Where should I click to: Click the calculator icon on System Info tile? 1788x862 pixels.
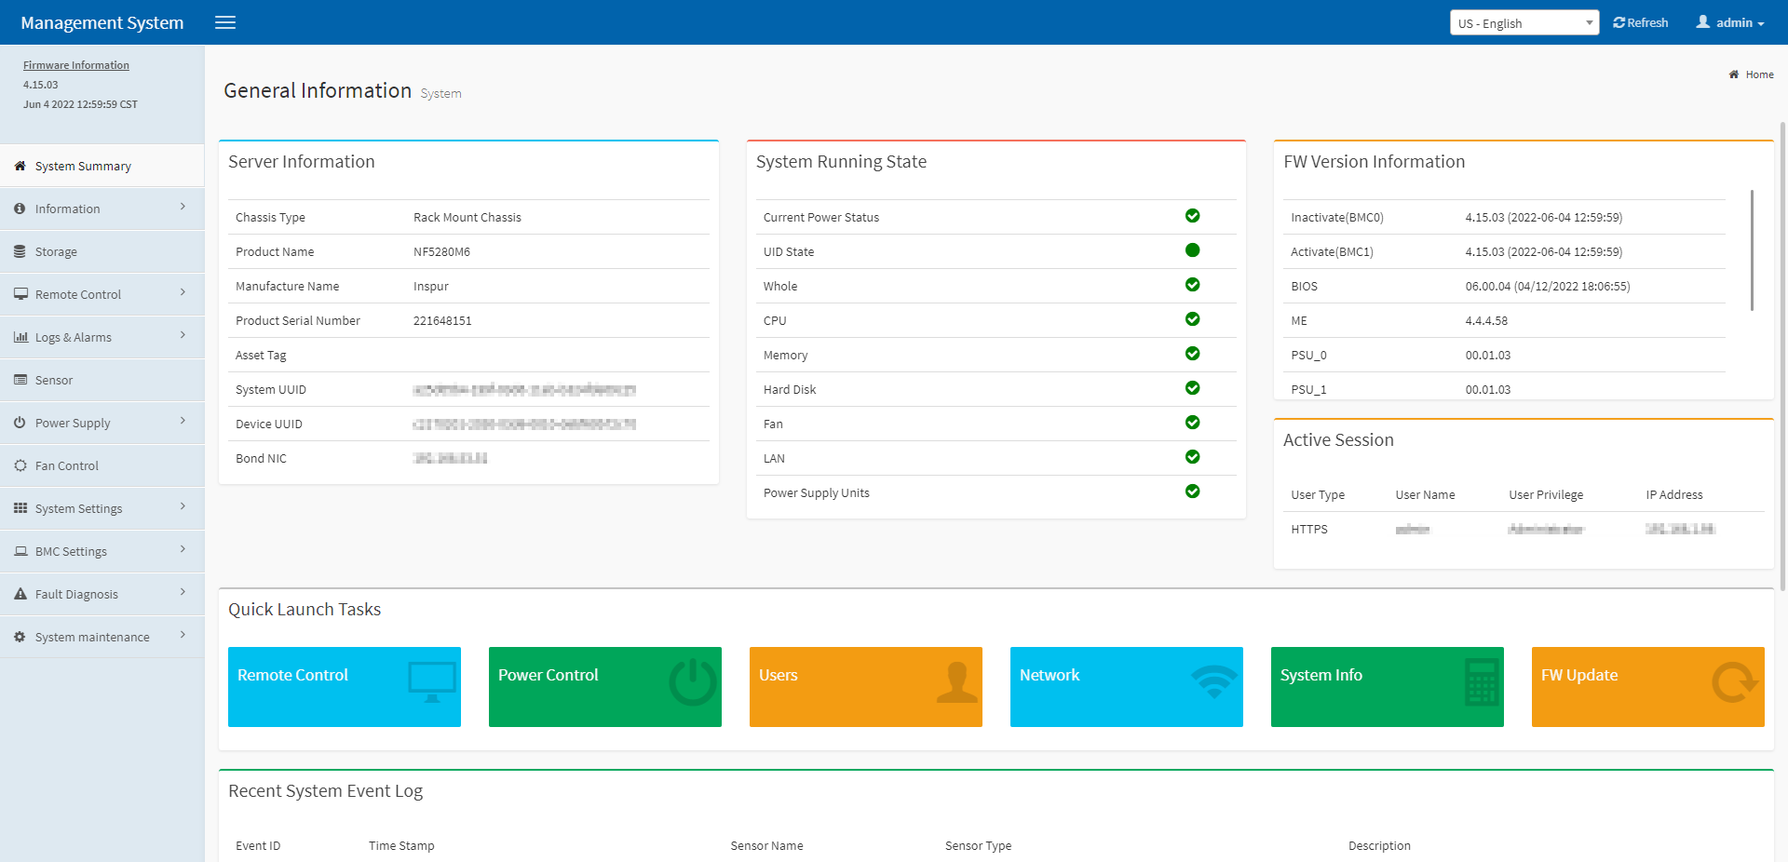click(x=1481, y=682)
